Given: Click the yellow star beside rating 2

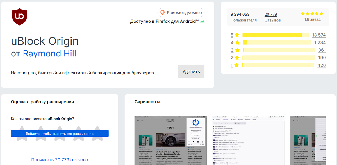Looking at the screenshot, I should click(237, 58).
